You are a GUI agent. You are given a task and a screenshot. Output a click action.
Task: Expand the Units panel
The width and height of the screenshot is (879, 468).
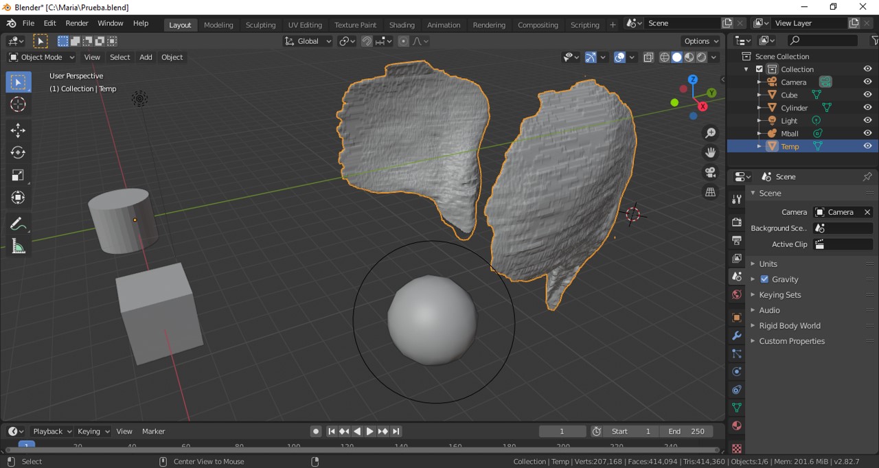pos(768,264)
